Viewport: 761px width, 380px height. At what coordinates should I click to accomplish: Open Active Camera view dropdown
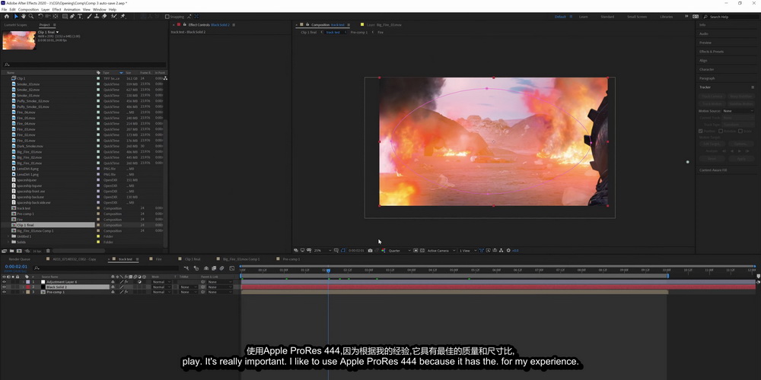441,251
